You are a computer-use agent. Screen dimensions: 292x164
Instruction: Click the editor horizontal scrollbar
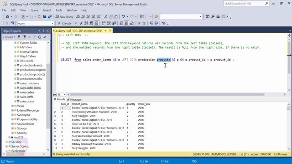click(167, 94)
